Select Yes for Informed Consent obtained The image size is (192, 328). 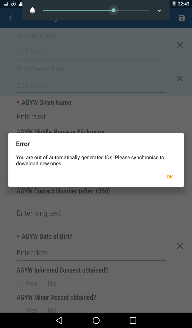(27, 283)
